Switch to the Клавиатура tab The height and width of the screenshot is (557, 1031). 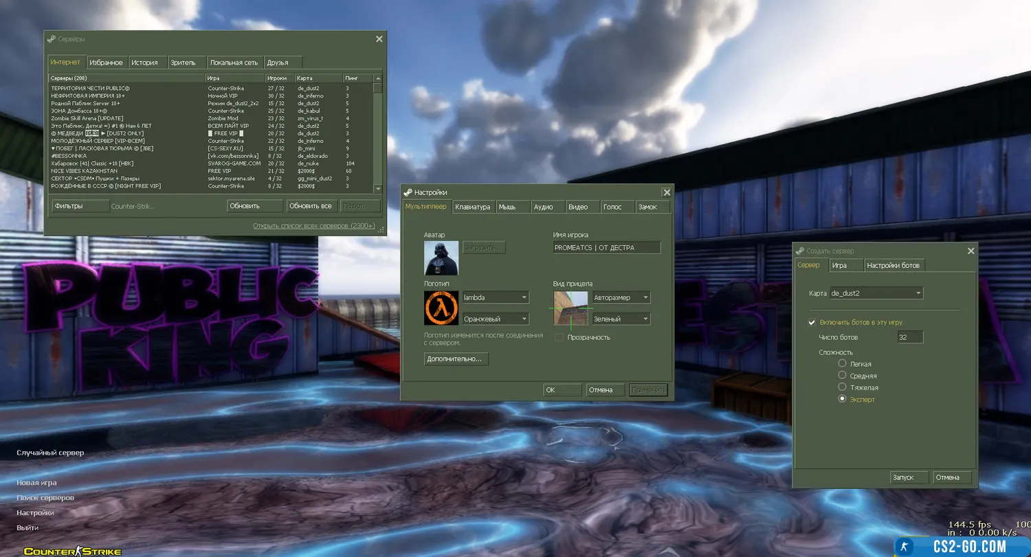pos(472,207)
